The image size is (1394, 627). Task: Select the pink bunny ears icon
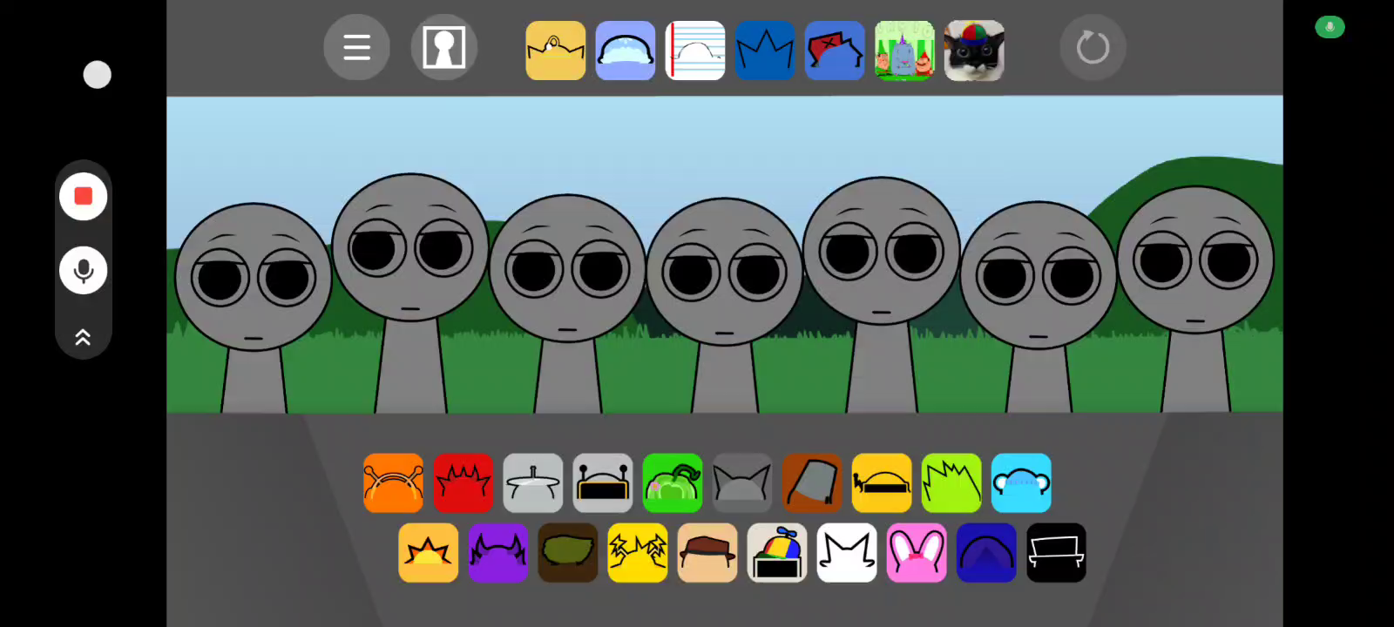click(916, 552)
